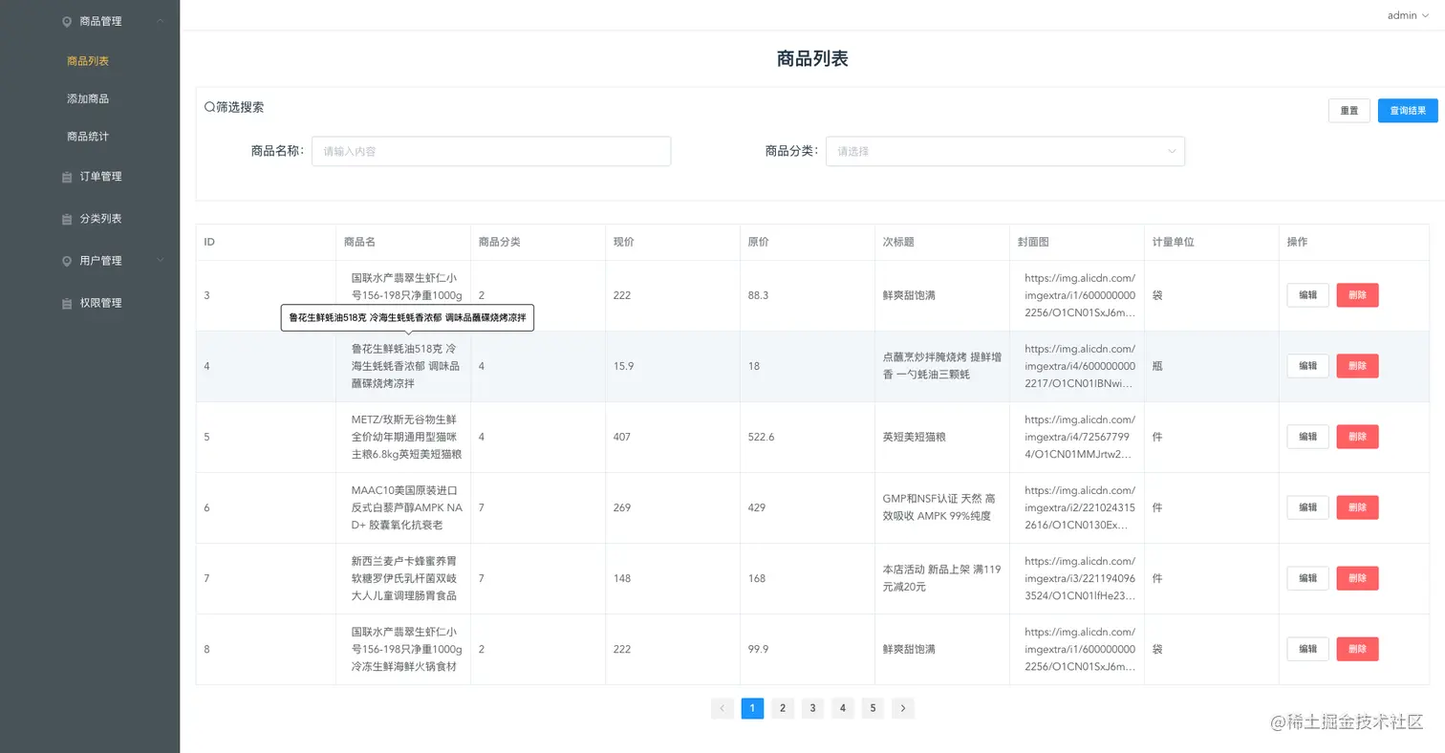Click the unit value 瓶
The width and height of the screenshot is (1445, 753).
point(1158,366)
